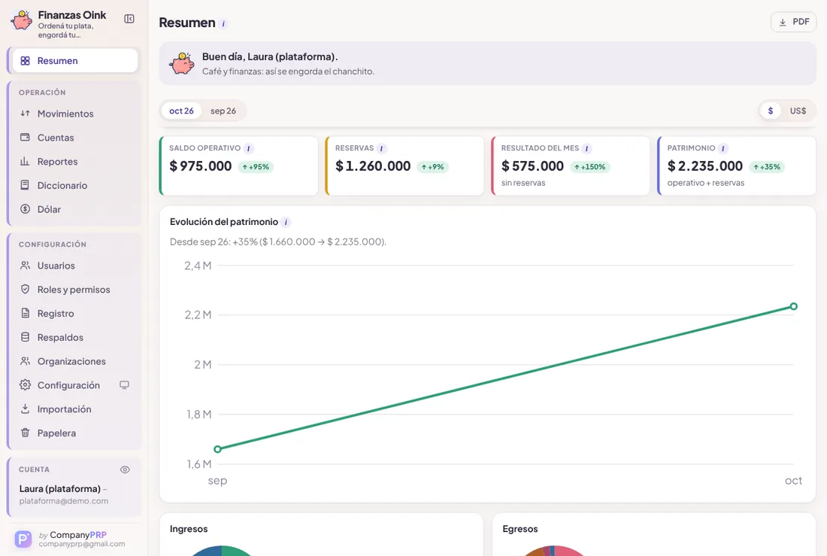Click the oct data point on chart
This screenshot has height=556, width=827.
pos(793,306)
